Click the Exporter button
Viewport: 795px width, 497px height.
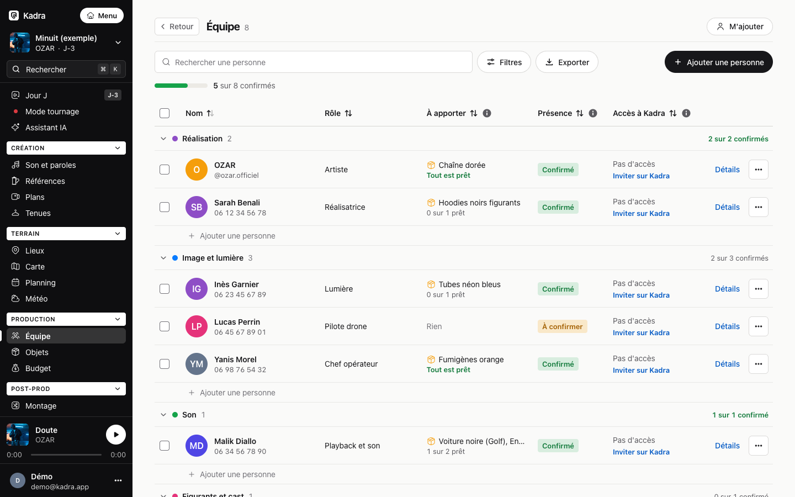[567, 62]
